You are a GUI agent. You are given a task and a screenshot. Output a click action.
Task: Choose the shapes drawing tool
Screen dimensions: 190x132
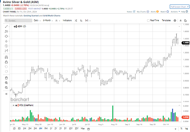pyautogui.click(x=6, y=36)
